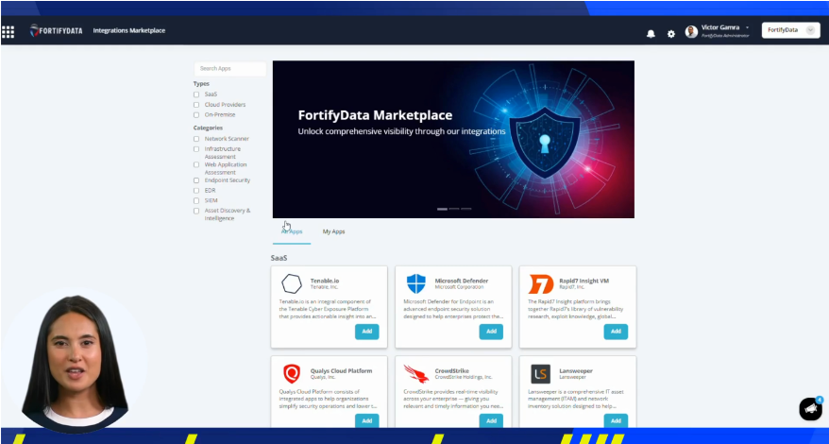Click Victor Gamra's profile avatar

691,32
